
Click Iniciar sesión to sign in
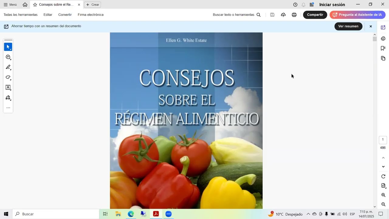coord(332,5)
